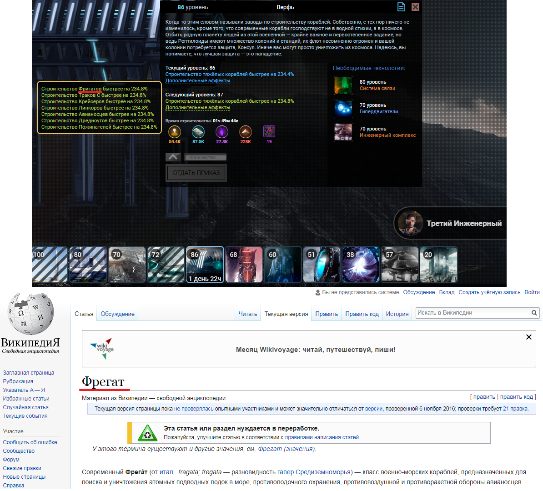The width and height of the screenshot is (543, 491).
Task: Expand Дополнительные эффекты under next level 87
Action: (198, 108)
